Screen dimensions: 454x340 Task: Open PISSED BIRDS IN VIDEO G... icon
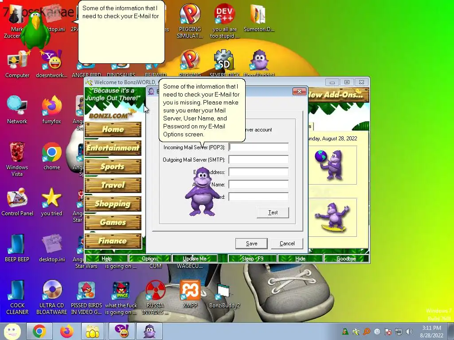(86, 297)
